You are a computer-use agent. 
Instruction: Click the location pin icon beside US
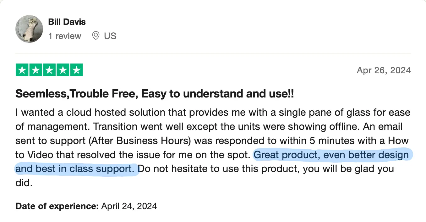pos(96,36)
